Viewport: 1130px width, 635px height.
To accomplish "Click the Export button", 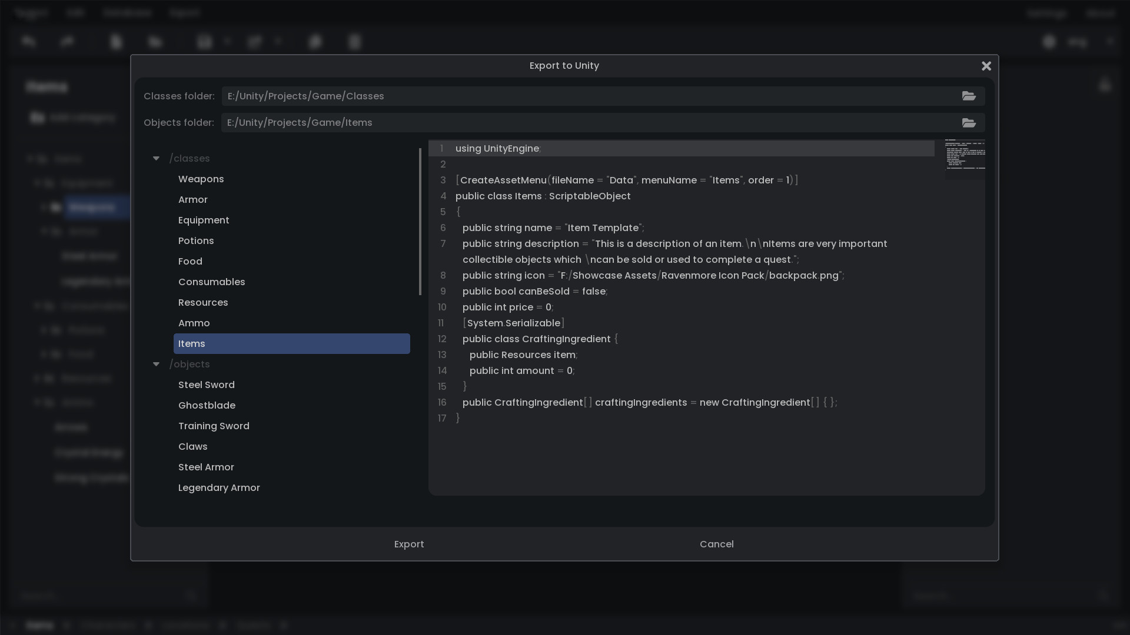I will [408, 544].
